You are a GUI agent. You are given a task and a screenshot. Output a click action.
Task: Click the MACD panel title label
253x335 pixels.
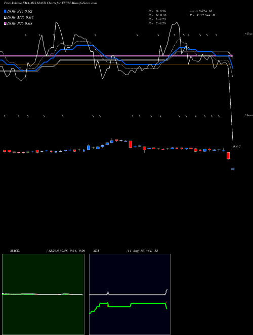15,251
